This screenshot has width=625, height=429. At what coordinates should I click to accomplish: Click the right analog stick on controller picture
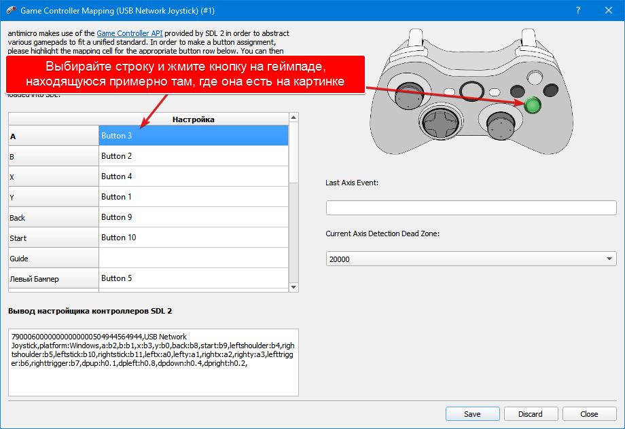(496, 123)
